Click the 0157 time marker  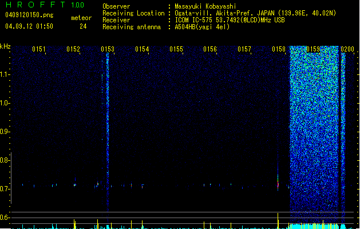(x=244, y=49)
